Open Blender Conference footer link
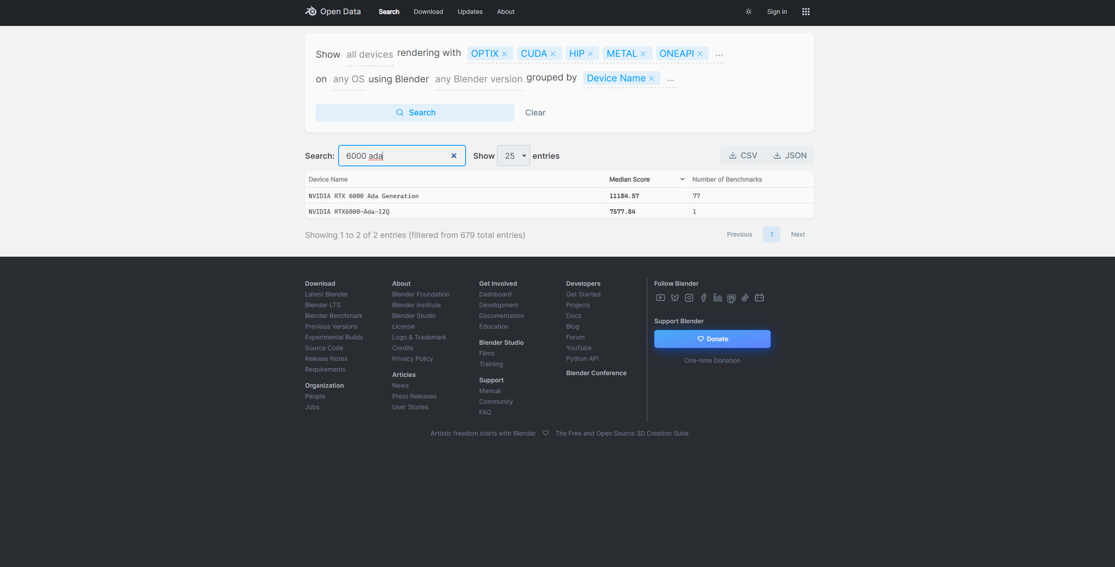 [x=596, y=373]
